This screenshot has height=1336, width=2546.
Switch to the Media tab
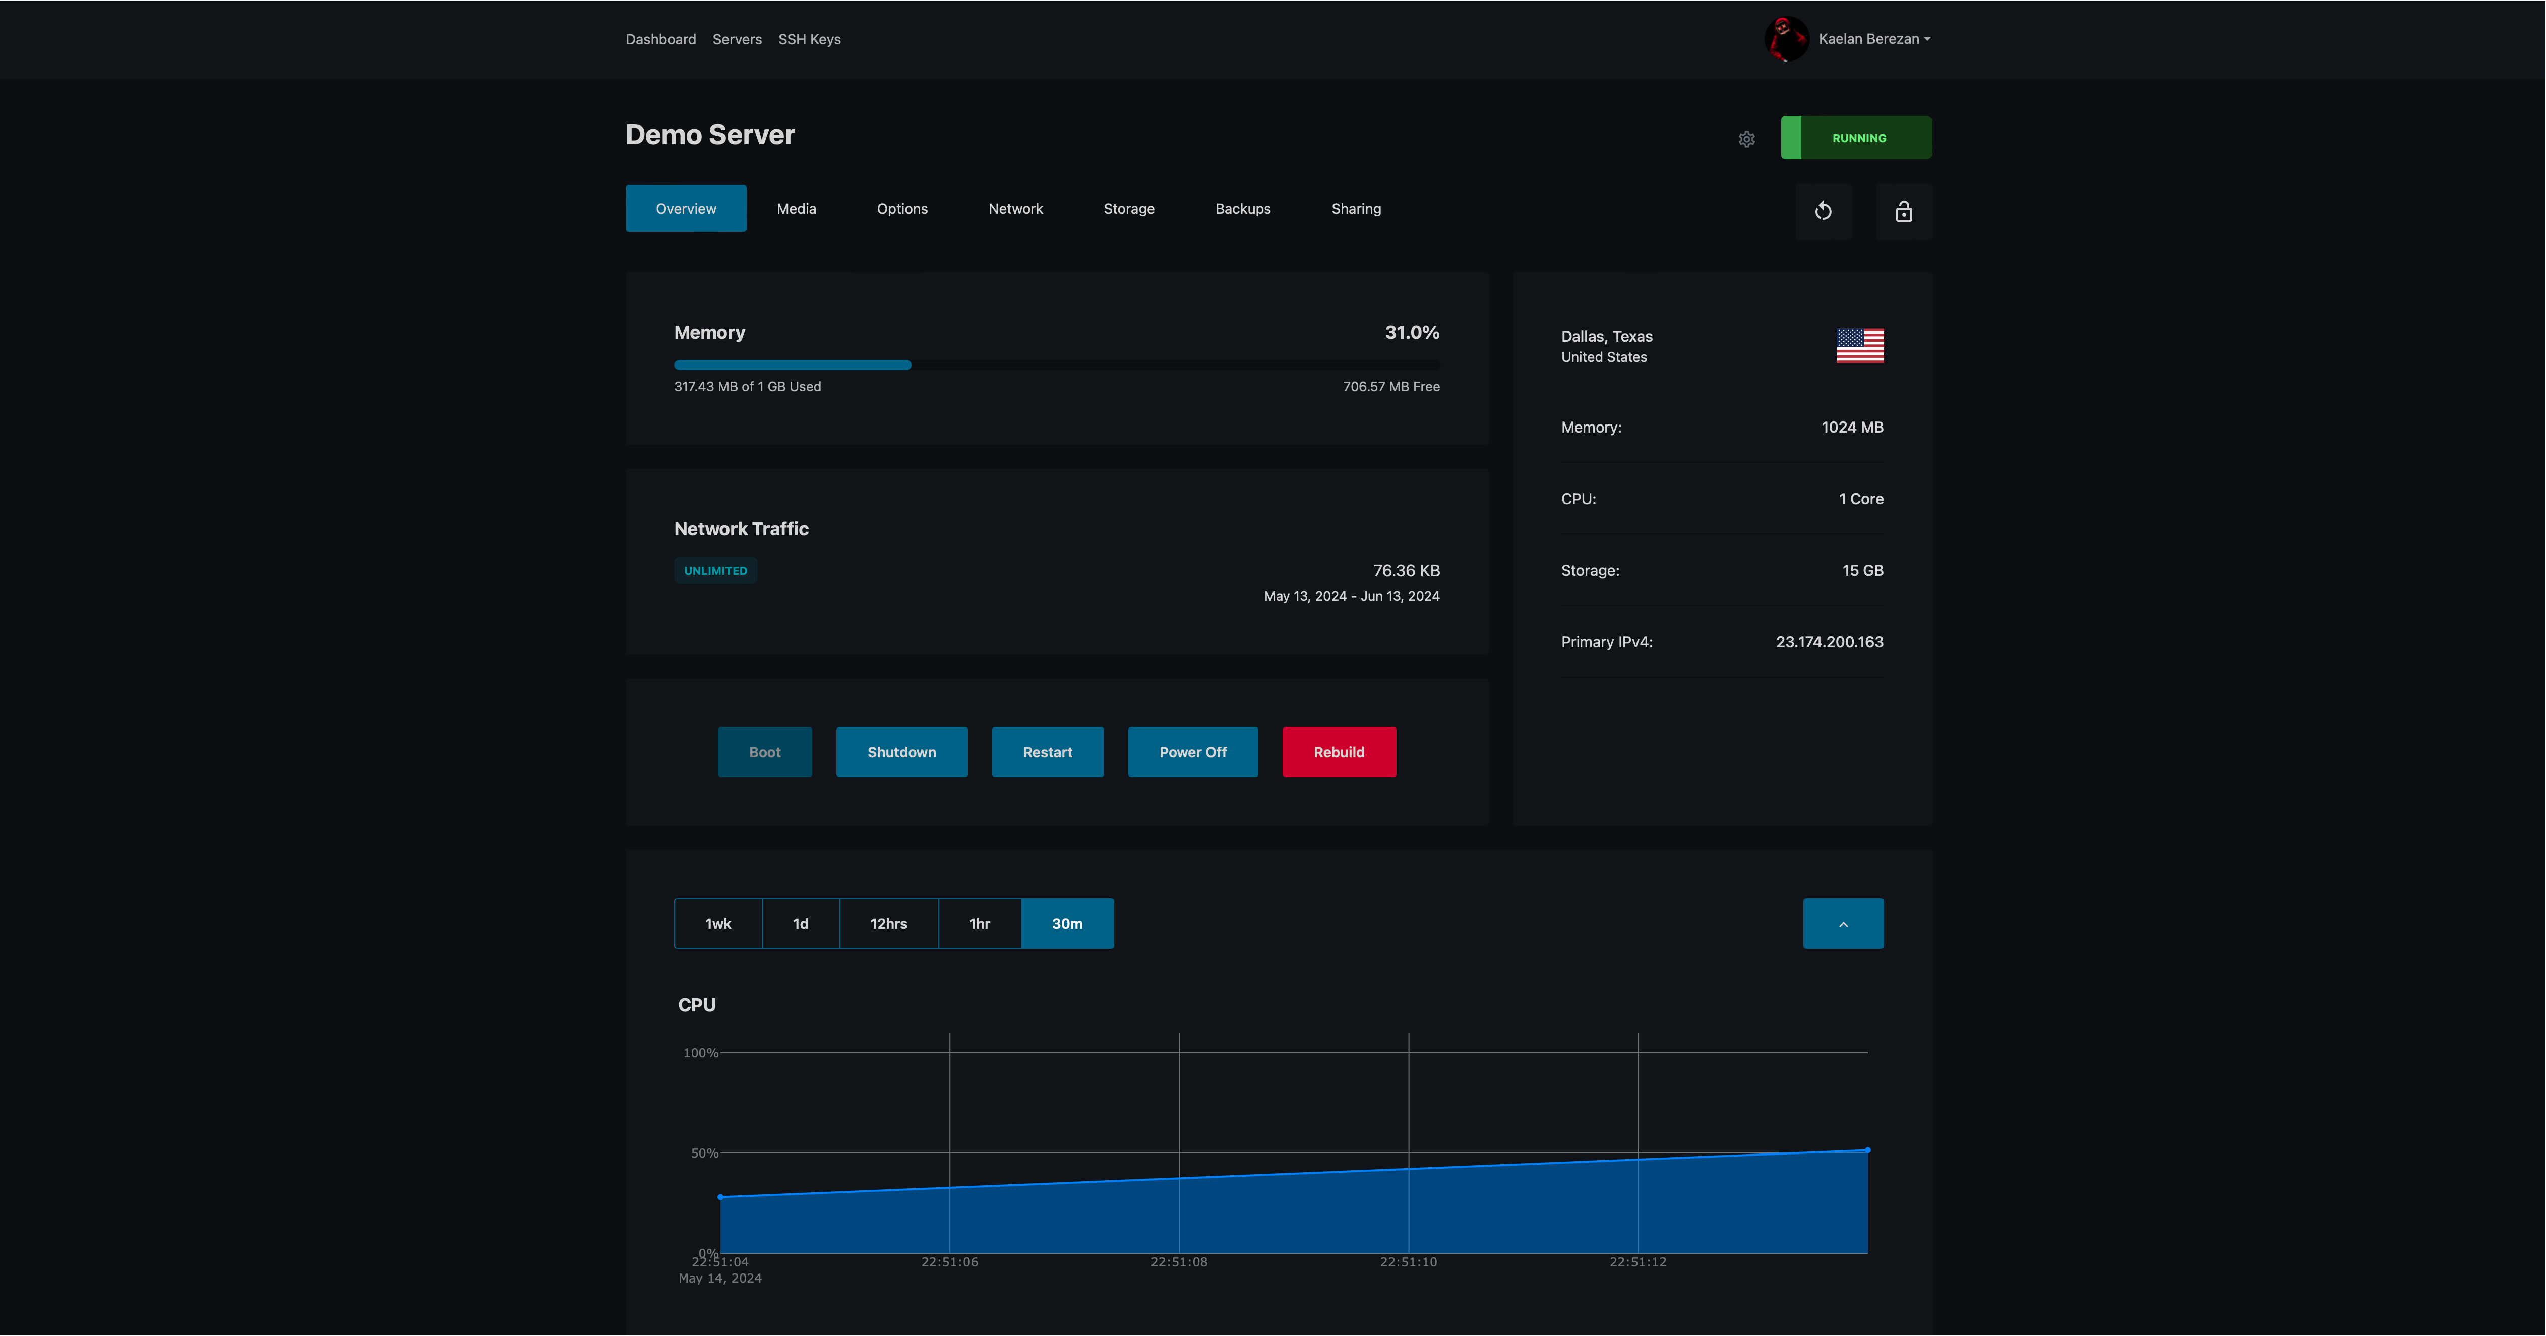click(x=797, y=209)
